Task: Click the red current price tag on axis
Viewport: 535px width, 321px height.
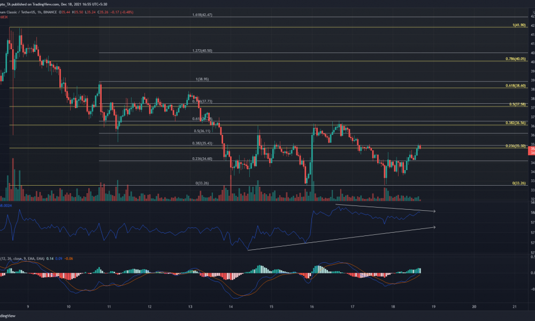Action: (x=532, y=150)
